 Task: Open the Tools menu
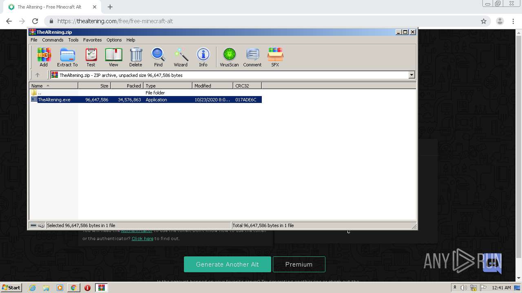click(x=73, y=40)
